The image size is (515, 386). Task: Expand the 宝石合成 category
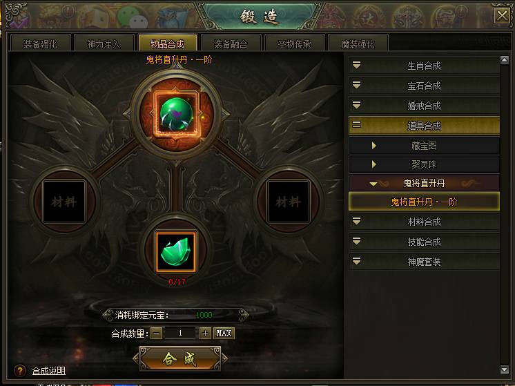(x=424, y=86)
